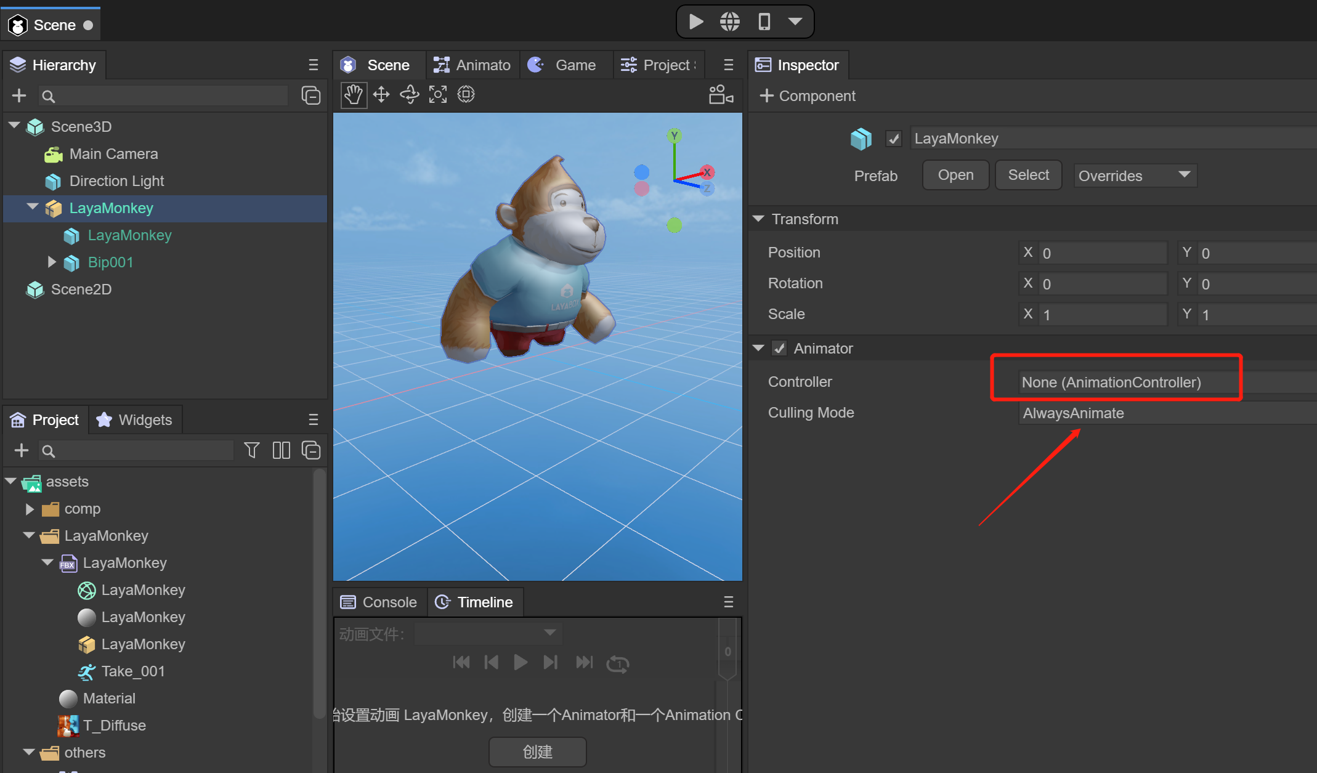
Task: Expand the comp folder
Action: click(x=30, y=509)
